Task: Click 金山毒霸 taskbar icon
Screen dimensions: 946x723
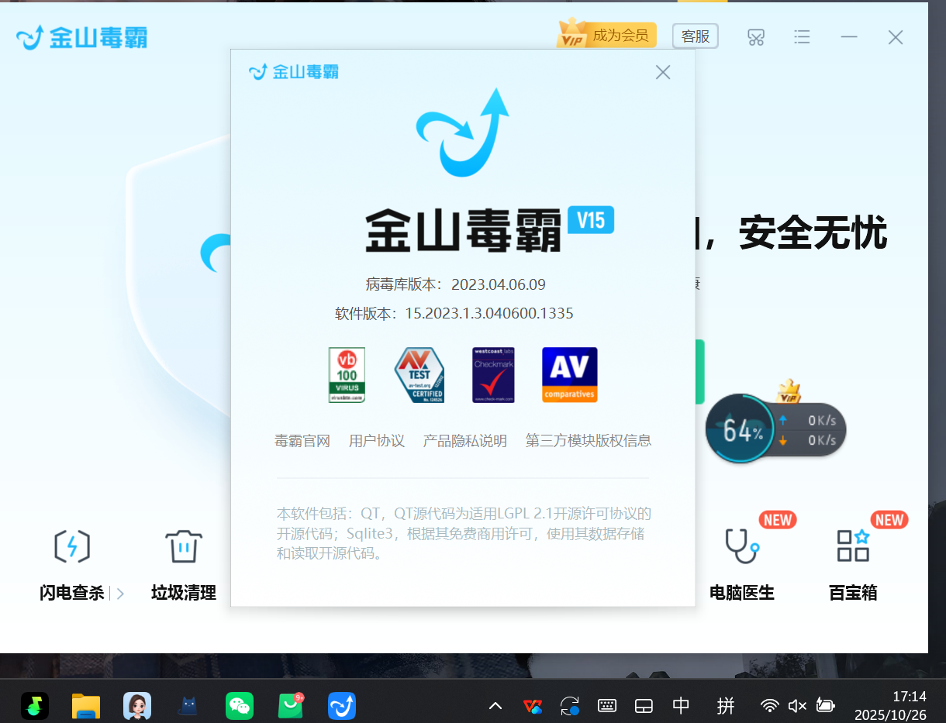Action: click(x=342, y=705)
